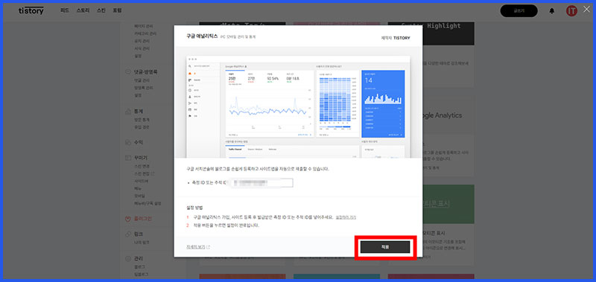Open 페이지 관리 in the sidebar
The height and width of the screenshot is (282, 596).
[144, 26]
